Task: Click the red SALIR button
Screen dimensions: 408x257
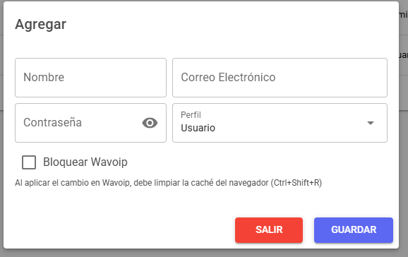Action: [269, 230]
